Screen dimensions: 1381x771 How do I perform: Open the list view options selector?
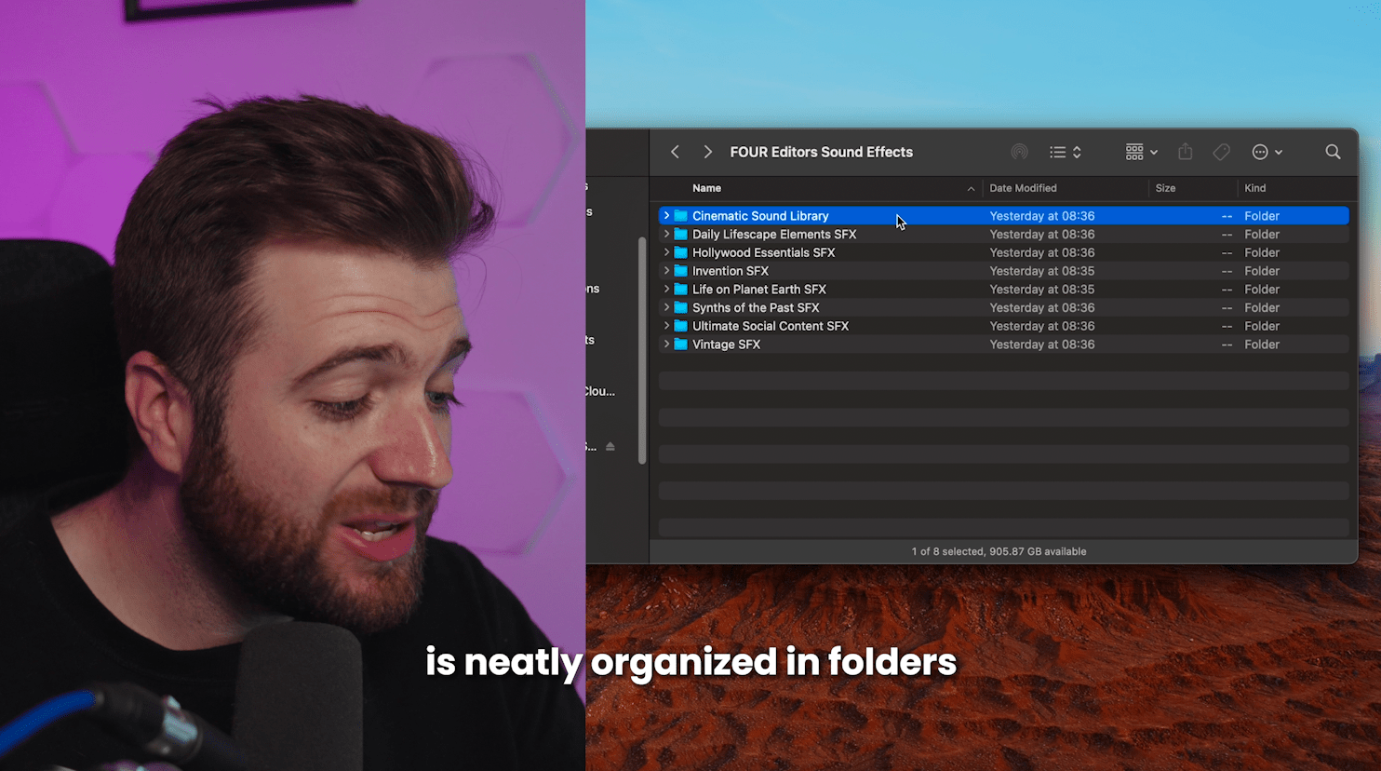1066,152
